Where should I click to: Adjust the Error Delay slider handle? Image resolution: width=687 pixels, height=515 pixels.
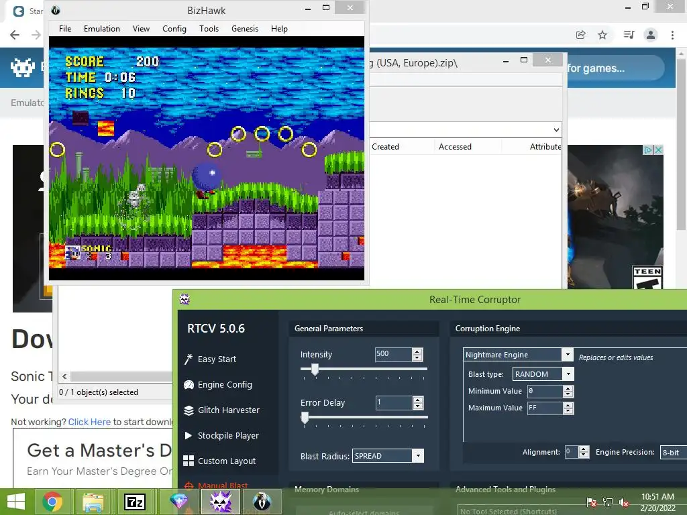[305, 418]
